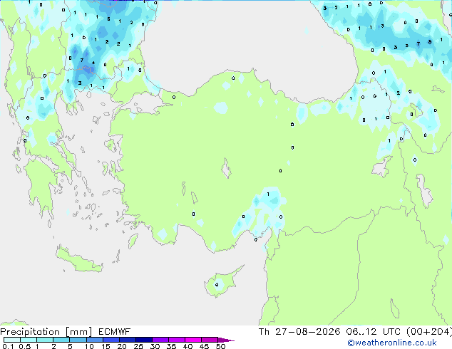This screenshot has height=349, width=452.
Task: Click the '0.5' legend scale label
Action: tap(24, 346)
